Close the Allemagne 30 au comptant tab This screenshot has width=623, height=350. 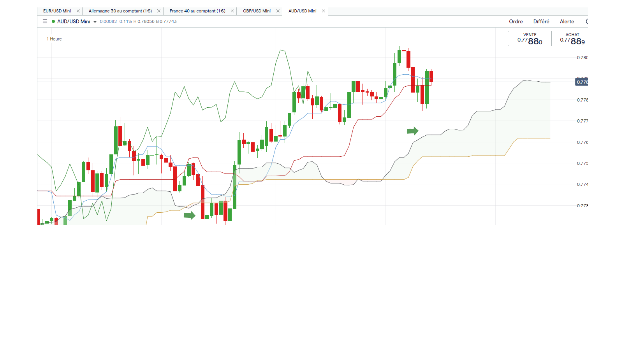click(x=159, y=11)
